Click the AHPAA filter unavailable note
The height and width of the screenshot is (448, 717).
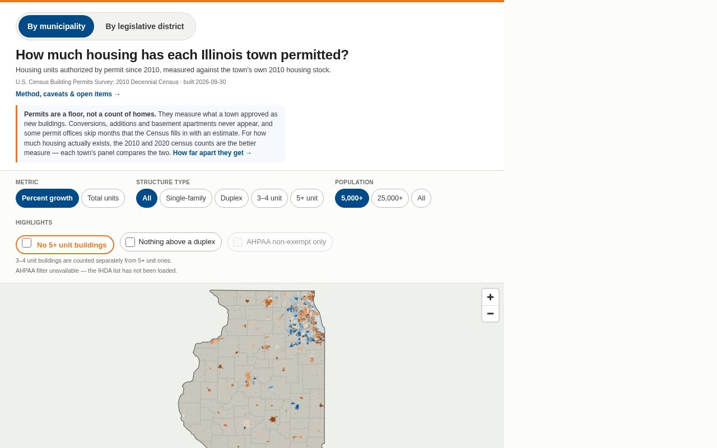click(96, 270)
